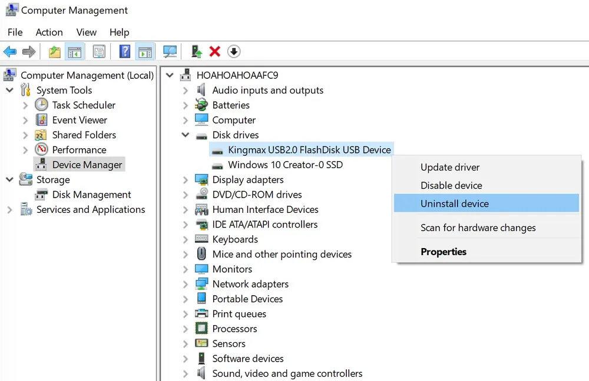
Task: Click the Forward arrow toolbar icon
Action: (x=29, y=52)
